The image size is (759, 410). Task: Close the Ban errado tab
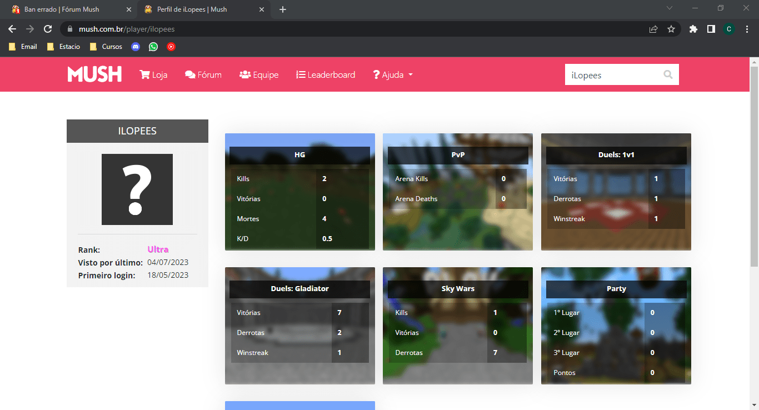coord(129,9)
